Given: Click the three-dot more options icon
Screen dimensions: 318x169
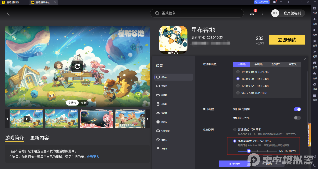Looking at the screenshot, I should coord(263,13).
